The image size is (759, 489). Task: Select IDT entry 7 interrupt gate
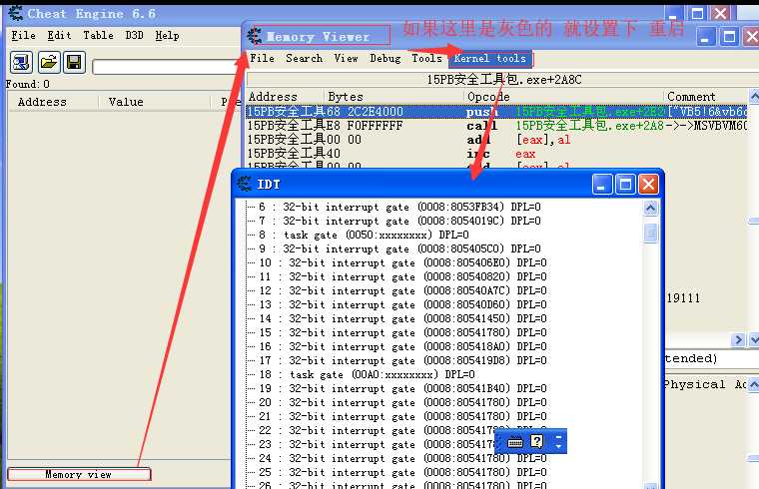click(x=399, y=221)
